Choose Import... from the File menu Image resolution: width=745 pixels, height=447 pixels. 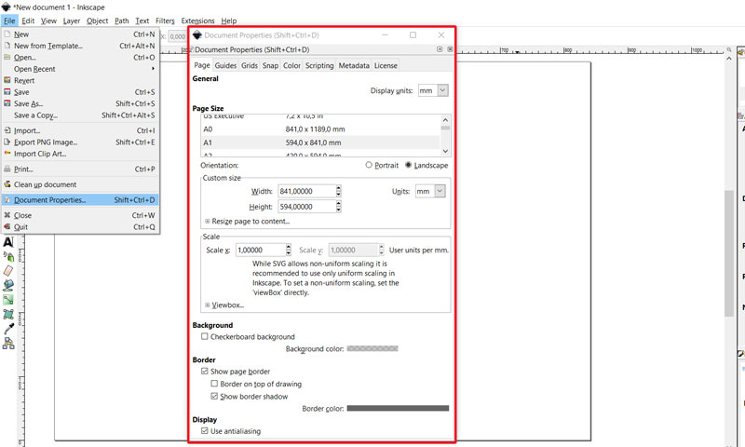click(80, 130)
